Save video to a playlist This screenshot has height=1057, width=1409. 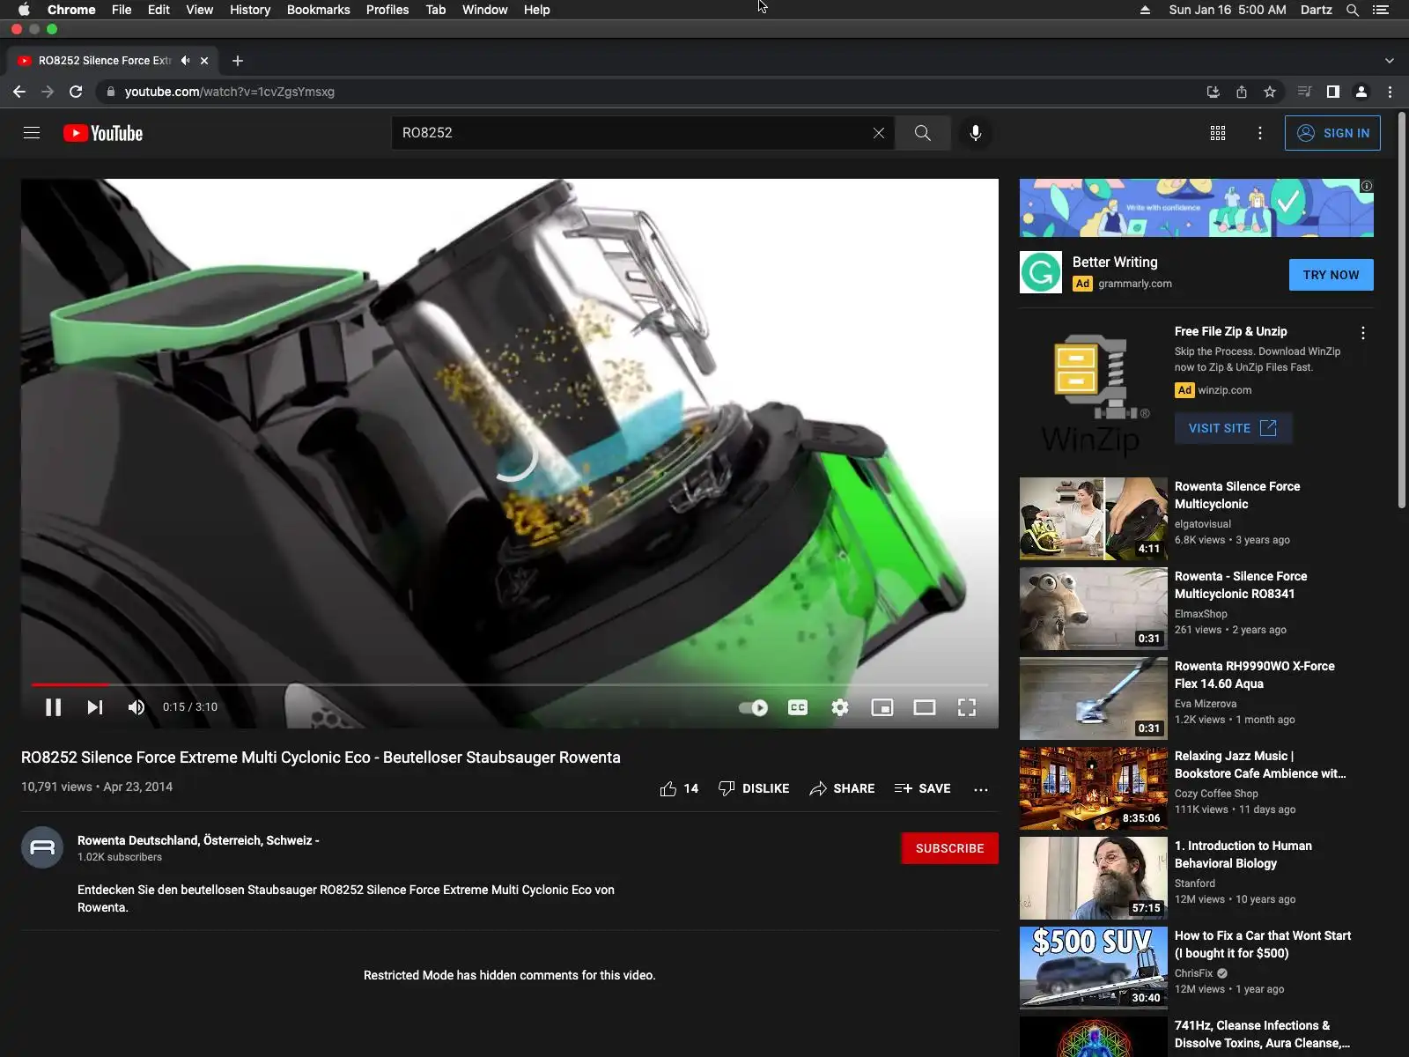coord(922,788)
